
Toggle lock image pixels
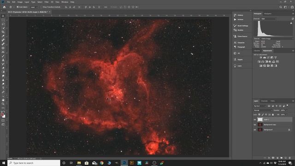[263, 114]
